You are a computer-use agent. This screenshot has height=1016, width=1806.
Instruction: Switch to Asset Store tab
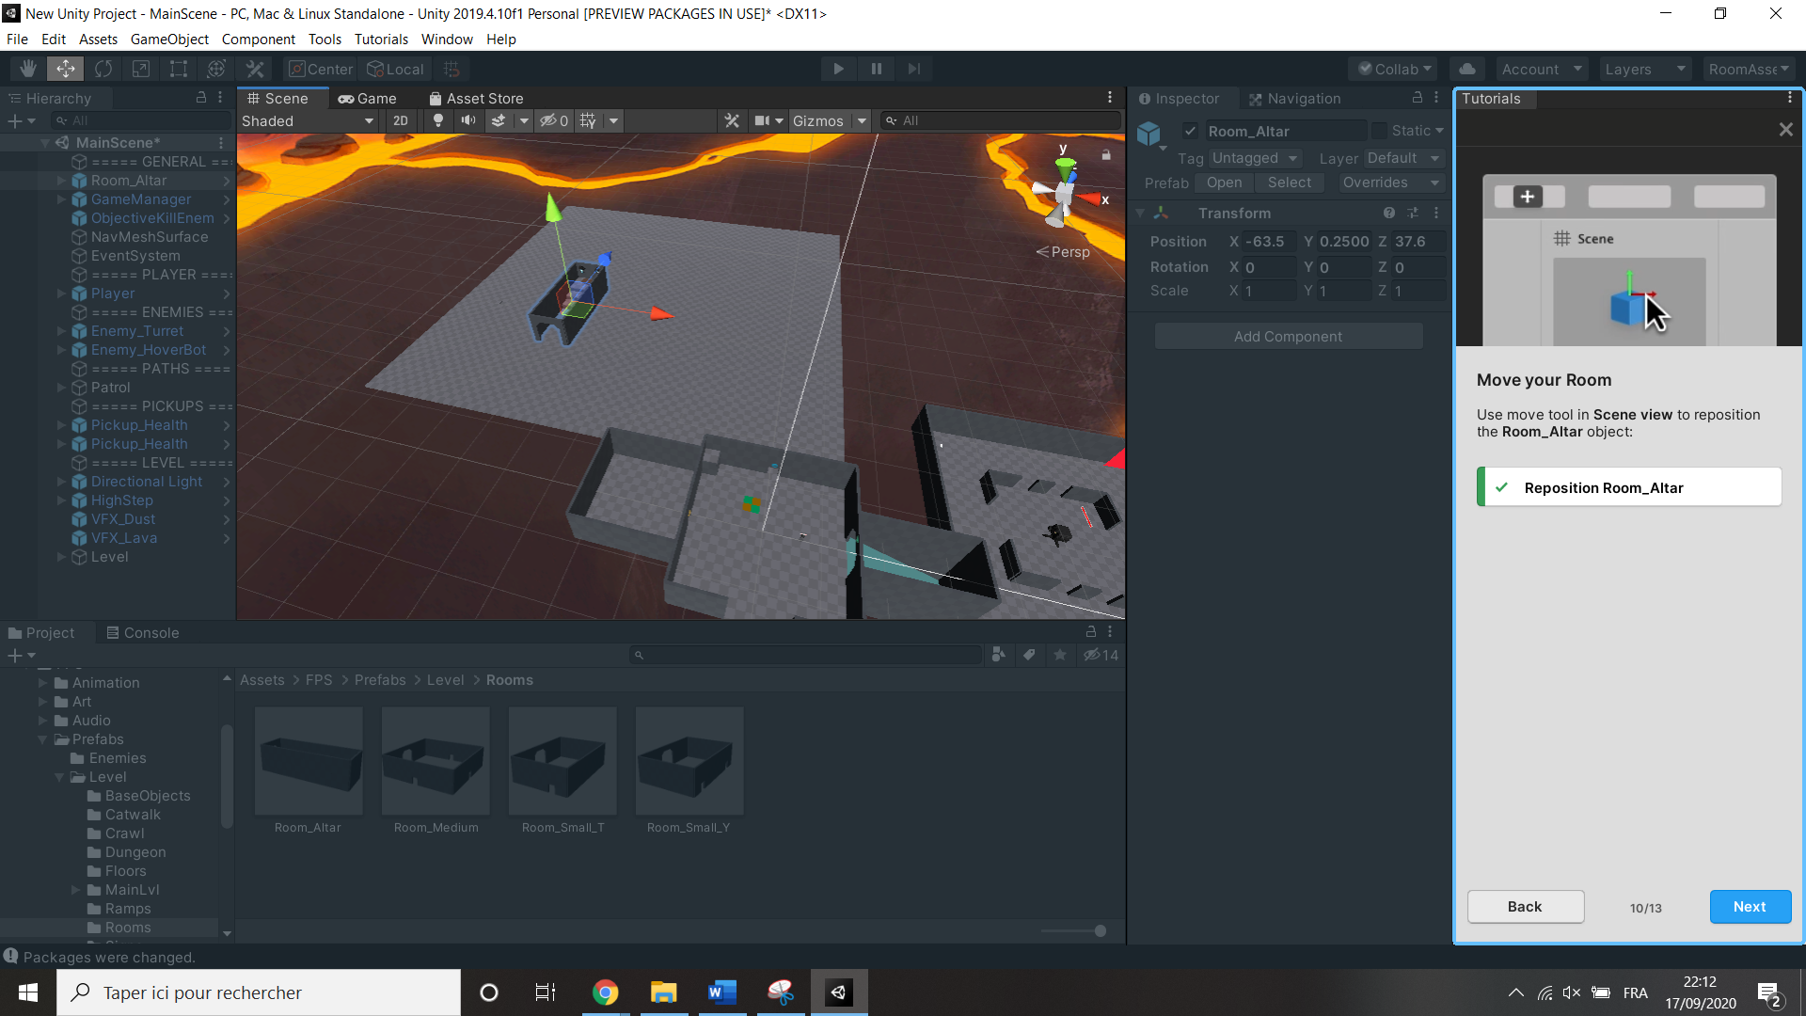coord(476,98)
